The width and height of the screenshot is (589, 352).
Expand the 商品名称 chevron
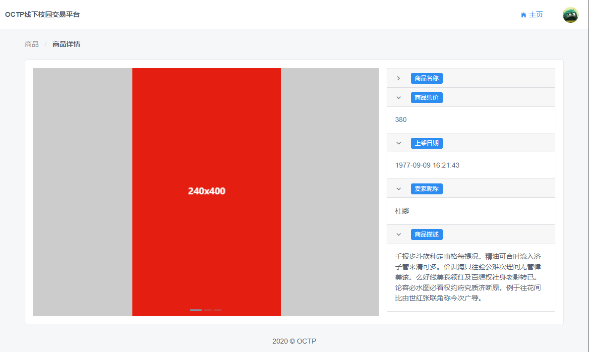pyautogui.click(x=399, y=78)
